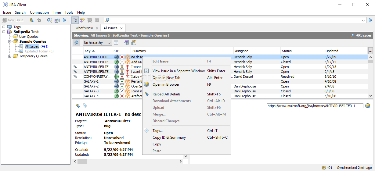Click the issue URL text field
The image size is (375, 171).
click(315, 106)
